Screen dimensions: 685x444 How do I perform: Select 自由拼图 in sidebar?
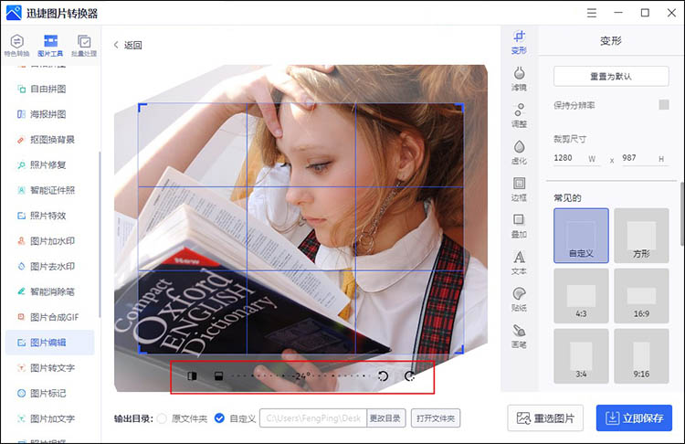[x=48, y=90]
